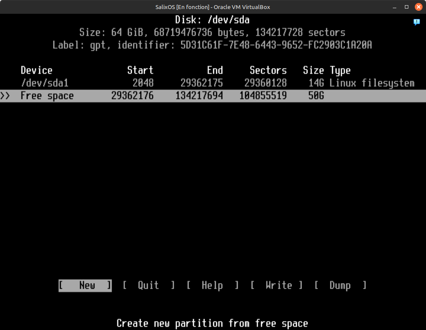The width and height of the screenshot is (426, 330).
Task: Maximize the SalixOS VirtualBox window
Action: (407, 7)
